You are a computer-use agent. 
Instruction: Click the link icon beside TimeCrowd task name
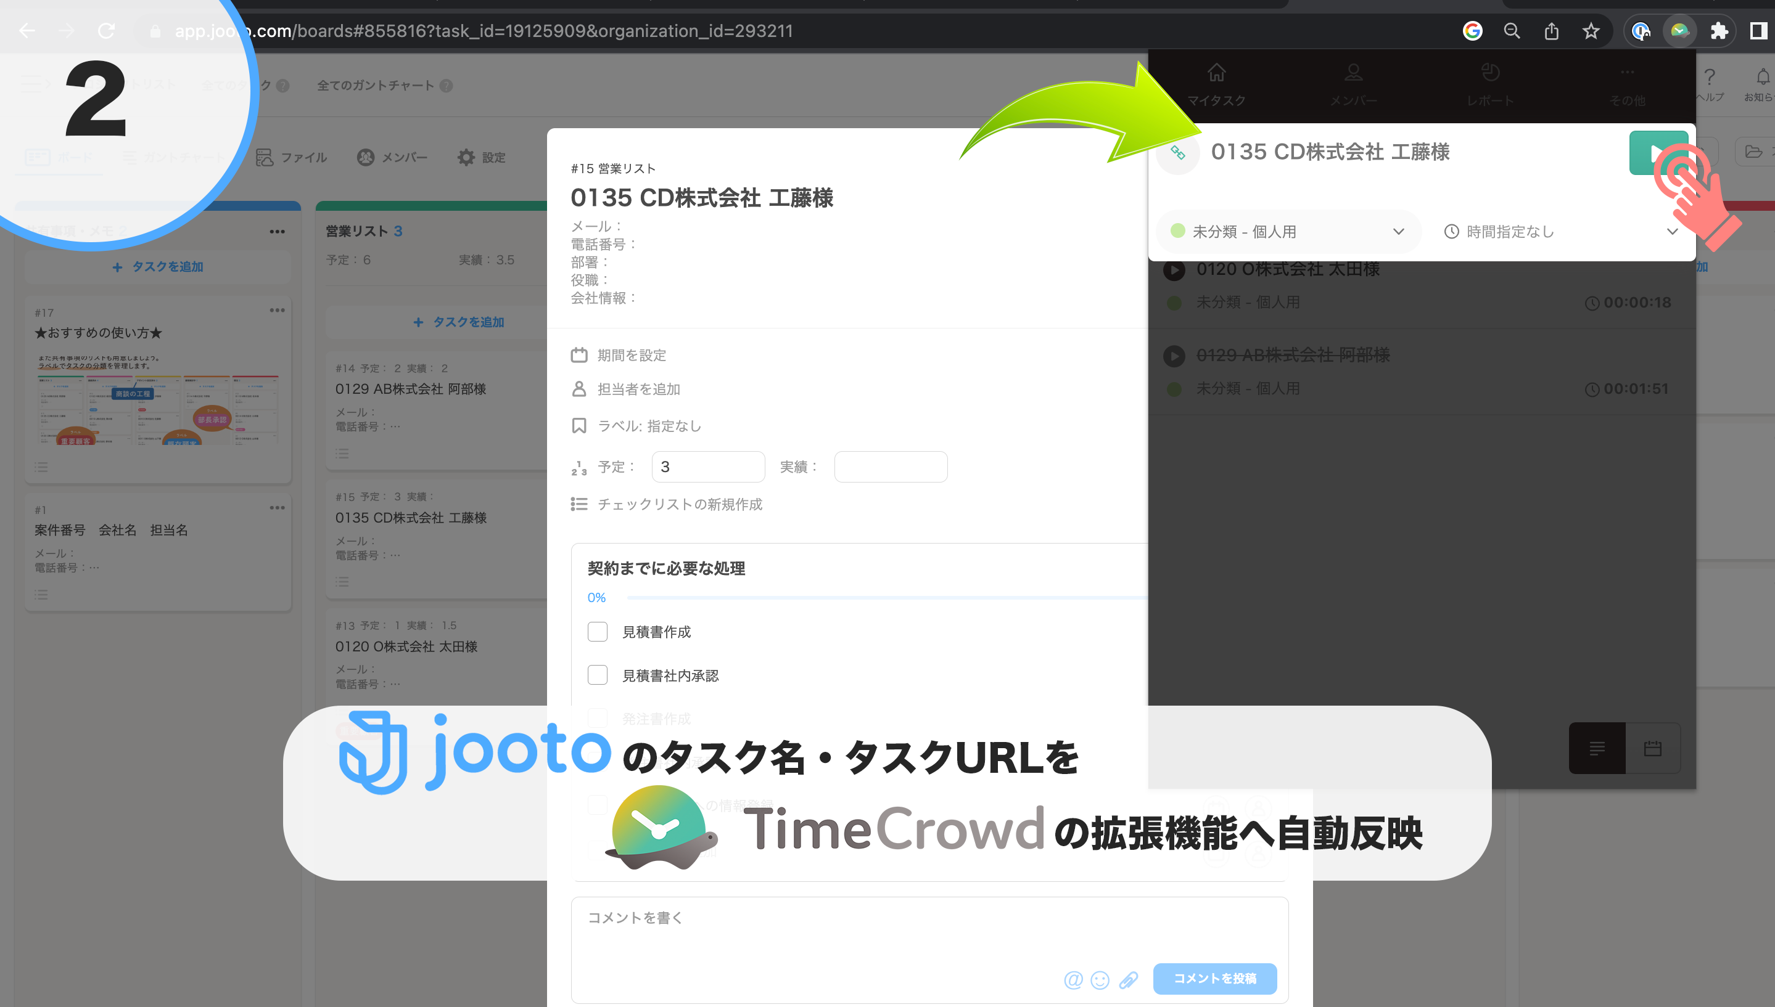(1178, 153)
